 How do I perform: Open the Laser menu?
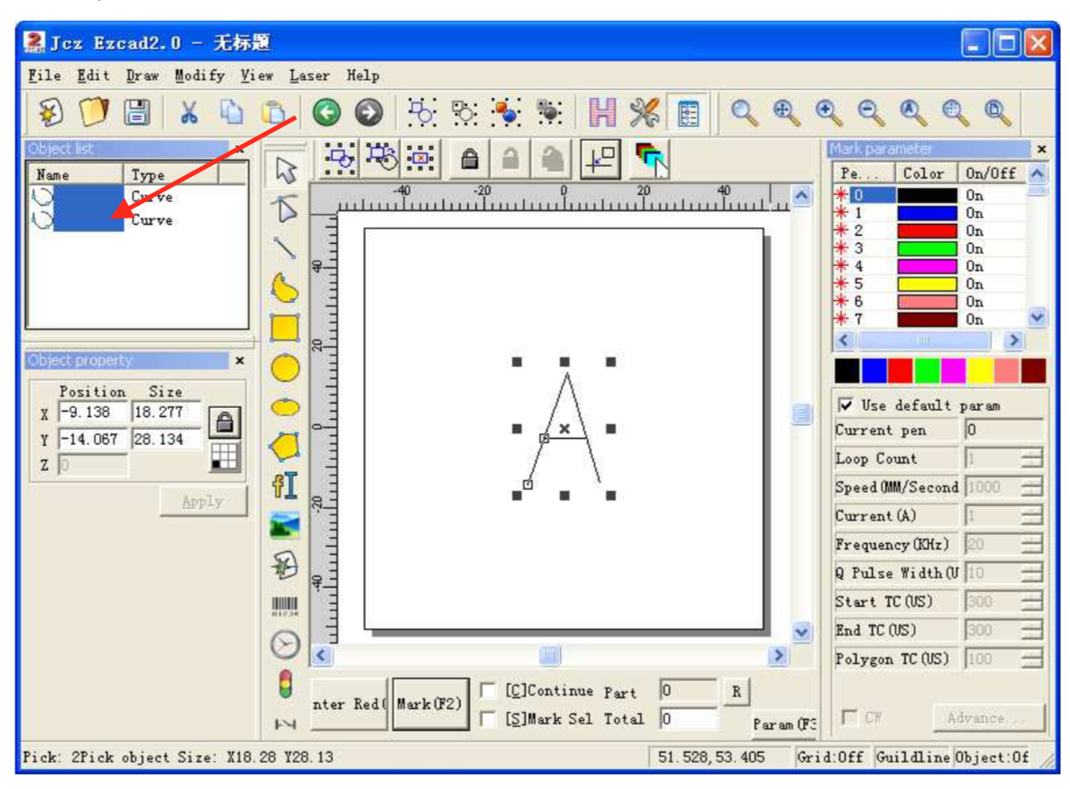[x=309, y=75]
